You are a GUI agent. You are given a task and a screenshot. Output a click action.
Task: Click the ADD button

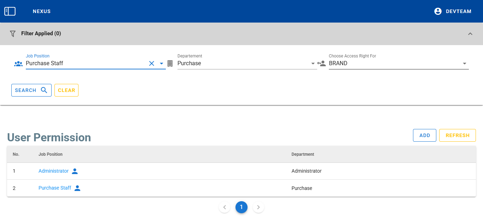click(424, 135)
